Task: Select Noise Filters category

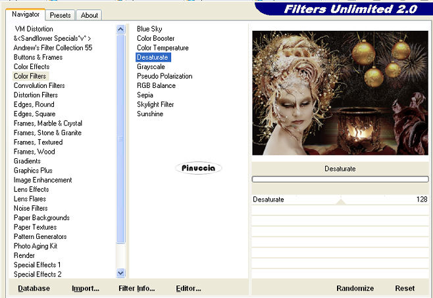Action: tap(31, 208)
